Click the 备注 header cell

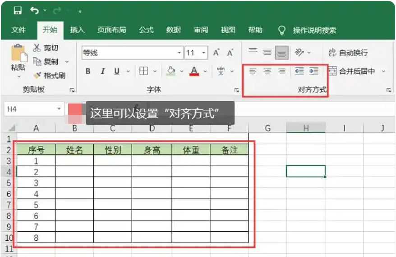tap(229, 150)
